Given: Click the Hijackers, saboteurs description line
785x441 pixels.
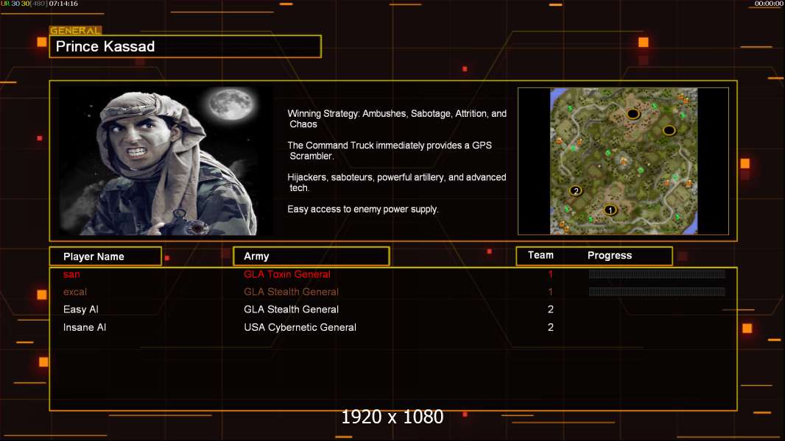Looking at the screenshot, I should pyautogui.click(x=396, y=182).
